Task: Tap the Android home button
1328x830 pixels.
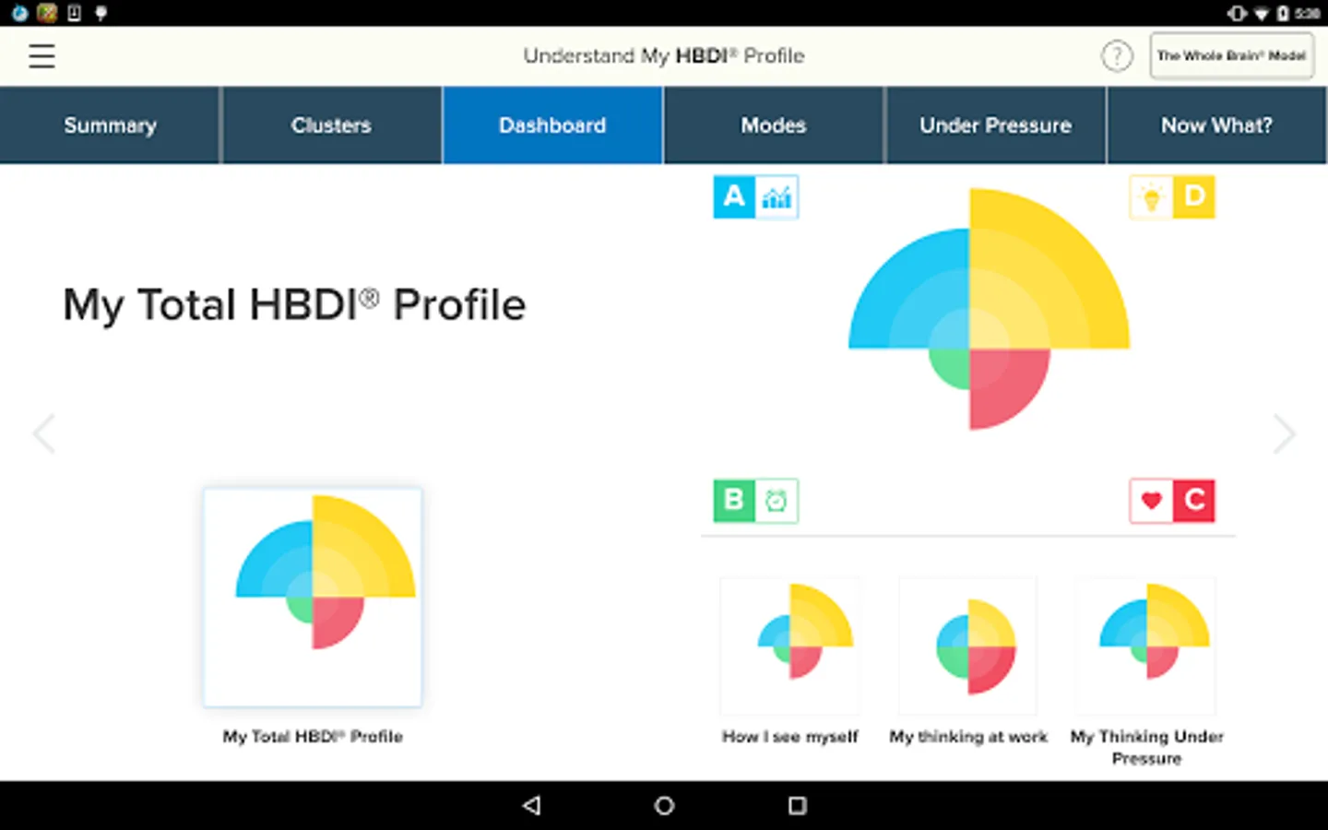Action: coord(664,805)
